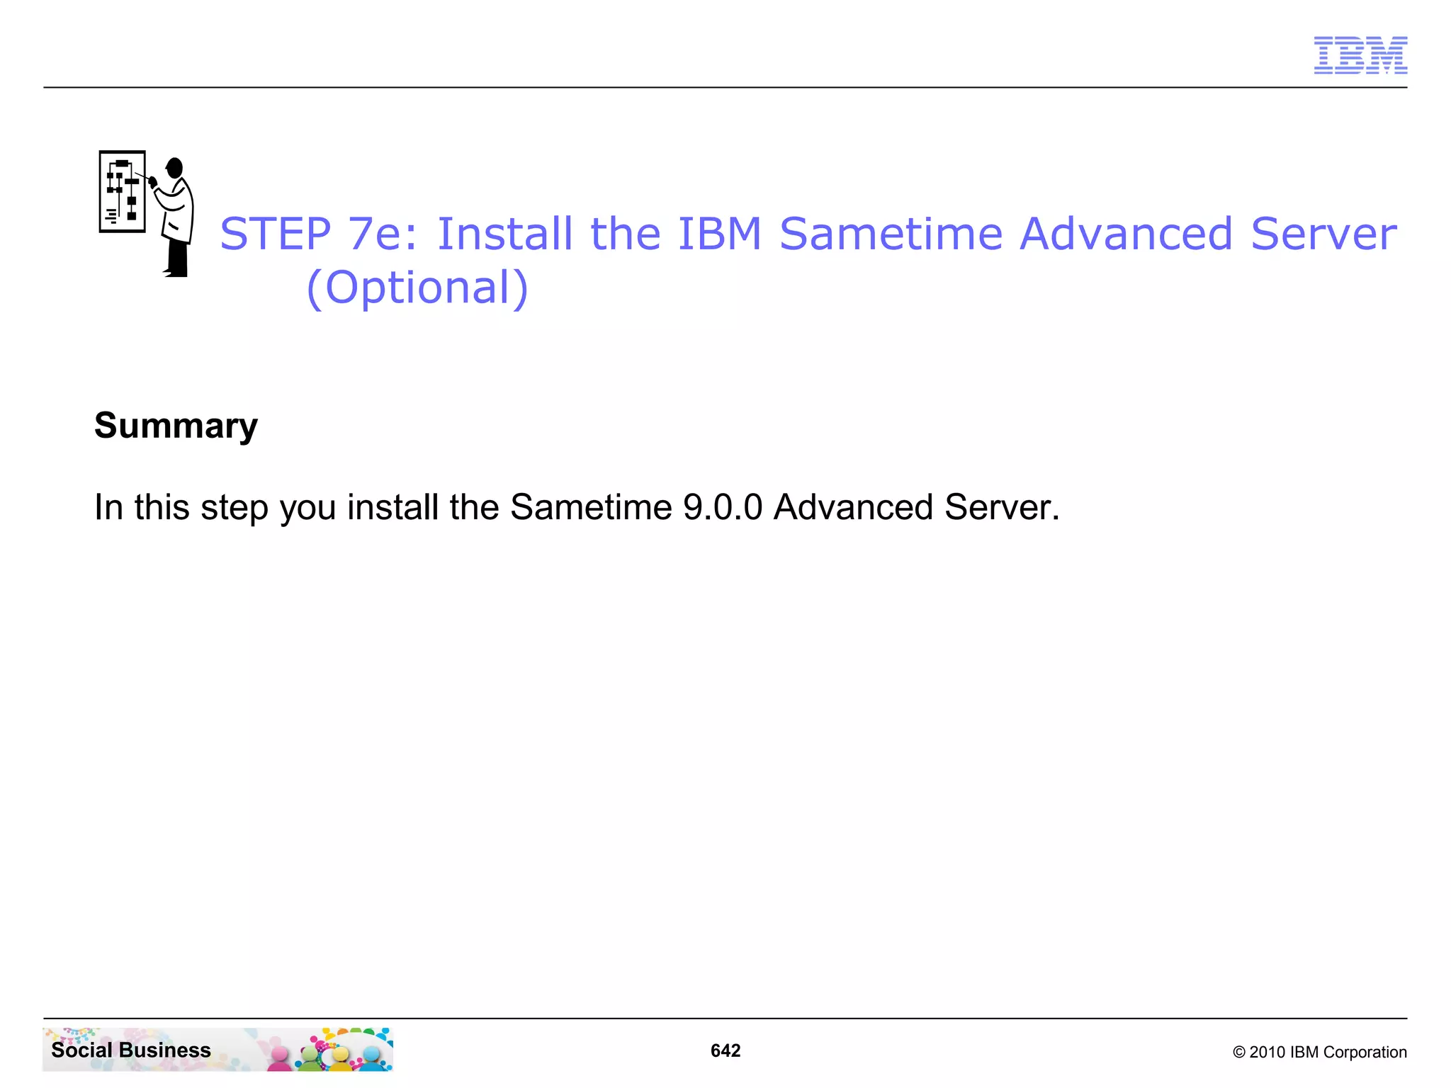
Task: Select the "Summary" heading
Action: tap(176, 426)
